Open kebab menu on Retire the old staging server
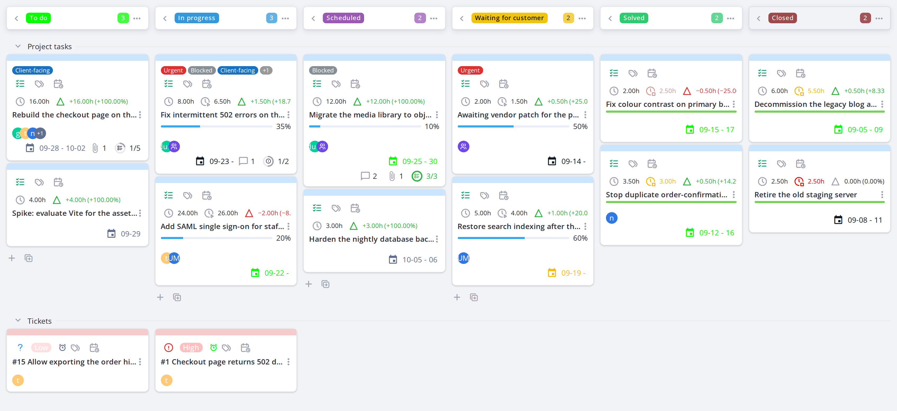Screen dimensions: 897x411 coord(882,195)
